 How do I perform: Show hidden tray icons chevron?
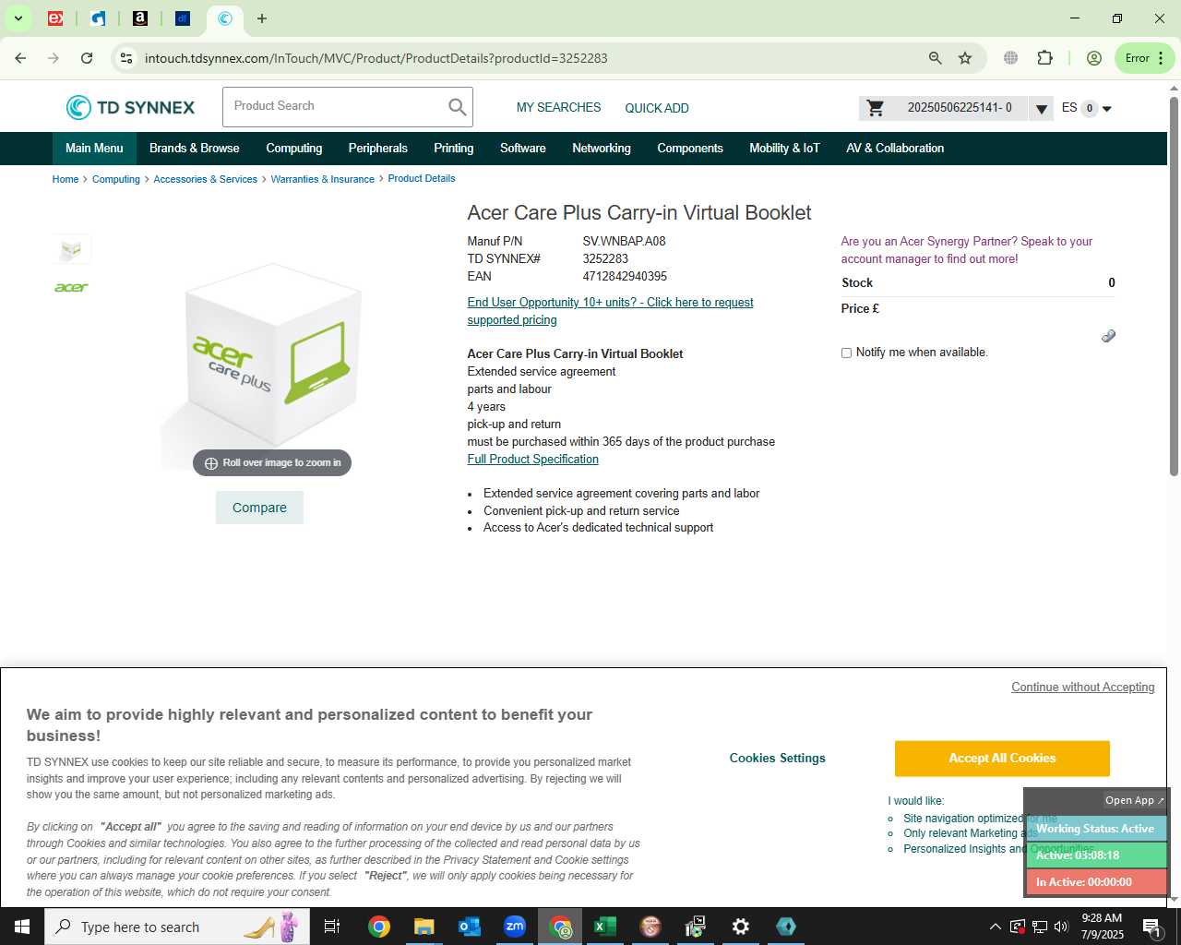995,927
